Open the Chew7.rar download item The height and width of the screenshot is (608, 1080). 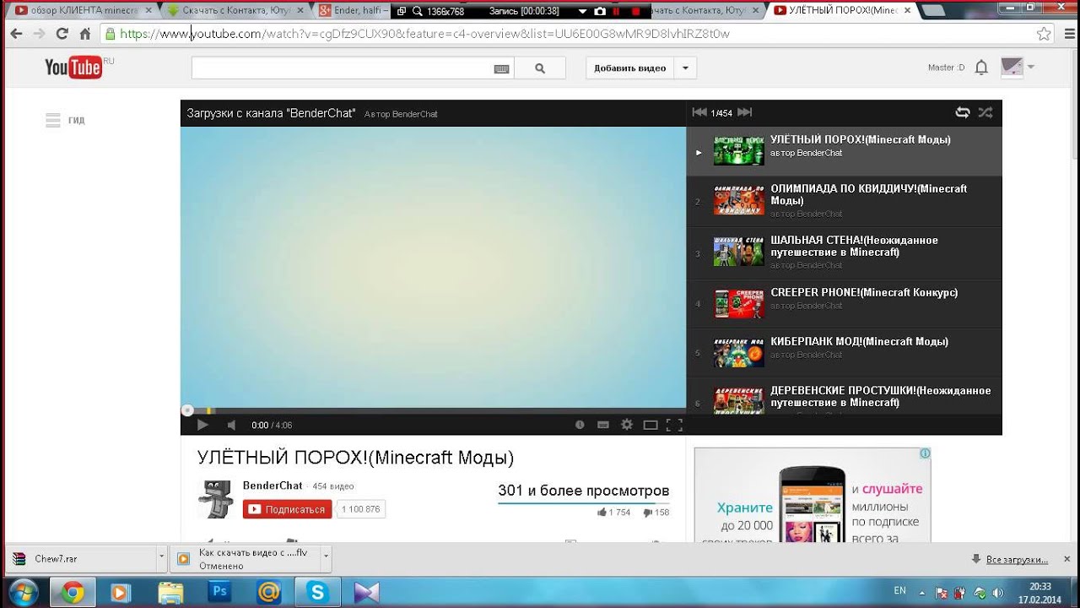(82, 559)
